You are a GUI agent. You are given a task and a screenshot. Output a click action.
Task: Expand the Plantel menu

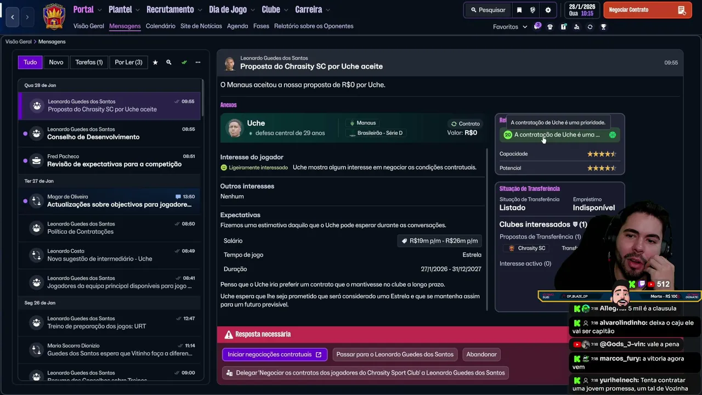124,10
